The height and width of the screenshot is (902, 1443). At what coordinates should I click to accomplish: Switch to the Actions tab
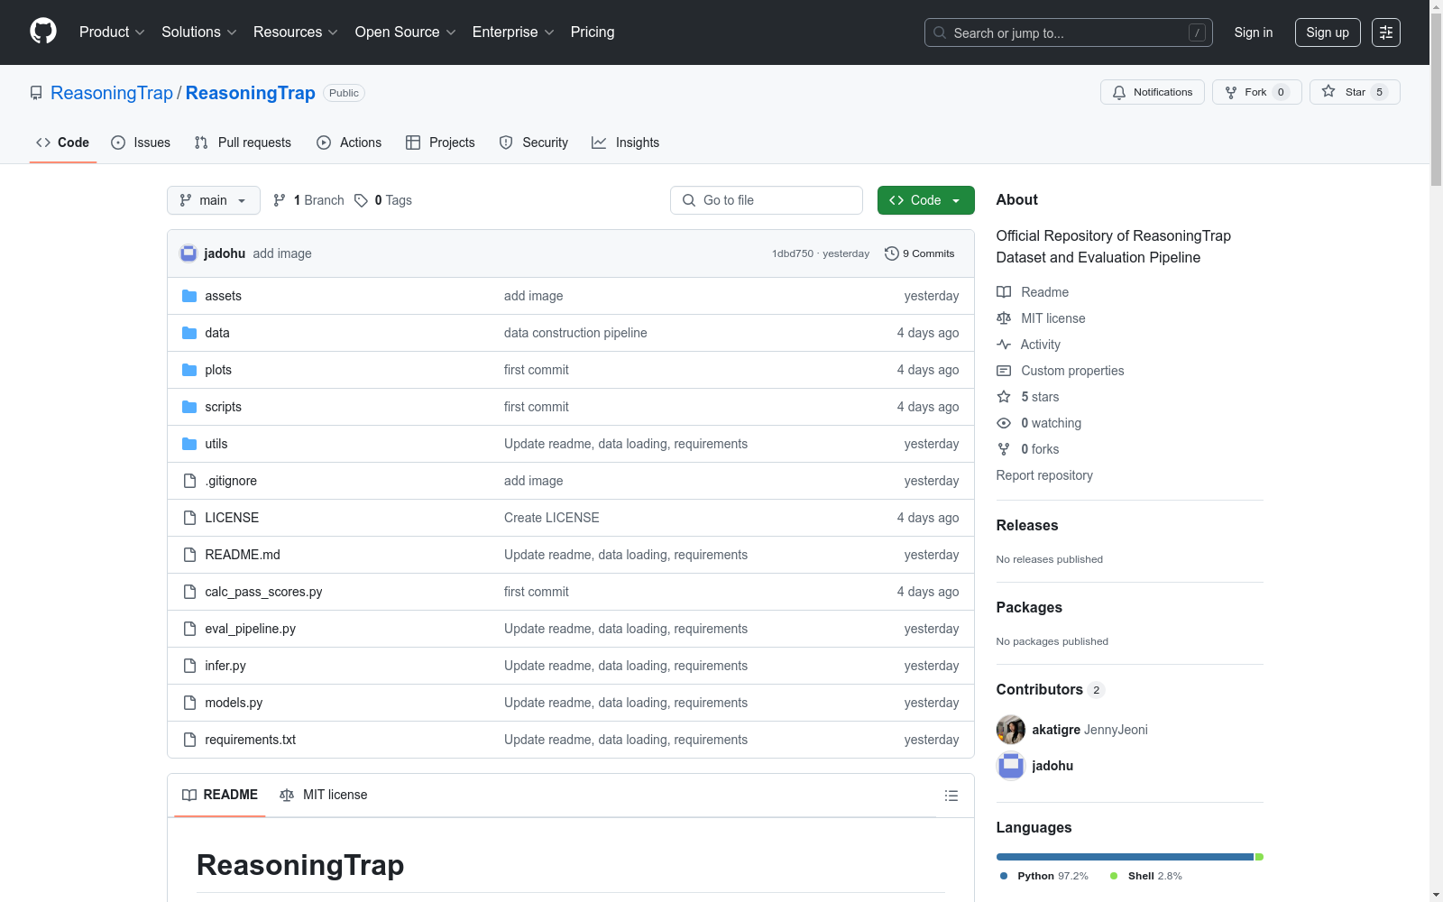pyautogui.click(x=349, y=143)
